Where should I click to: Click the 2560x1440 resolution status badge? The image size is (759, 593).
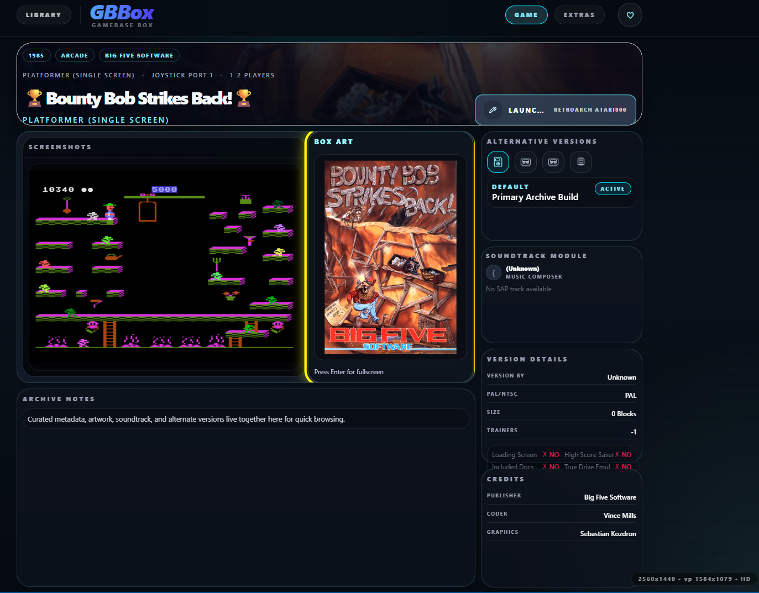pyautogui.click(x=694, y=579)
